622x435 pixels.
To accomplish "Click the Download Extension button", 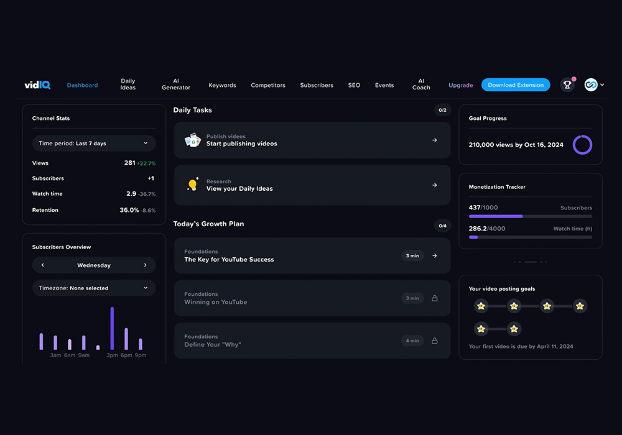I will pyautogui.click(x=516, y=85).
